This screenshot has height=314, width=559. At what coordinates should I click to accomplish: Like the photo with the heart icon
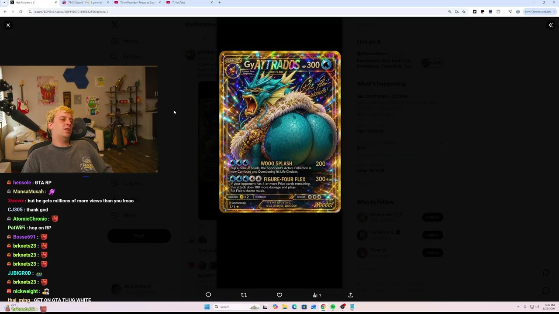click(279, 295)
